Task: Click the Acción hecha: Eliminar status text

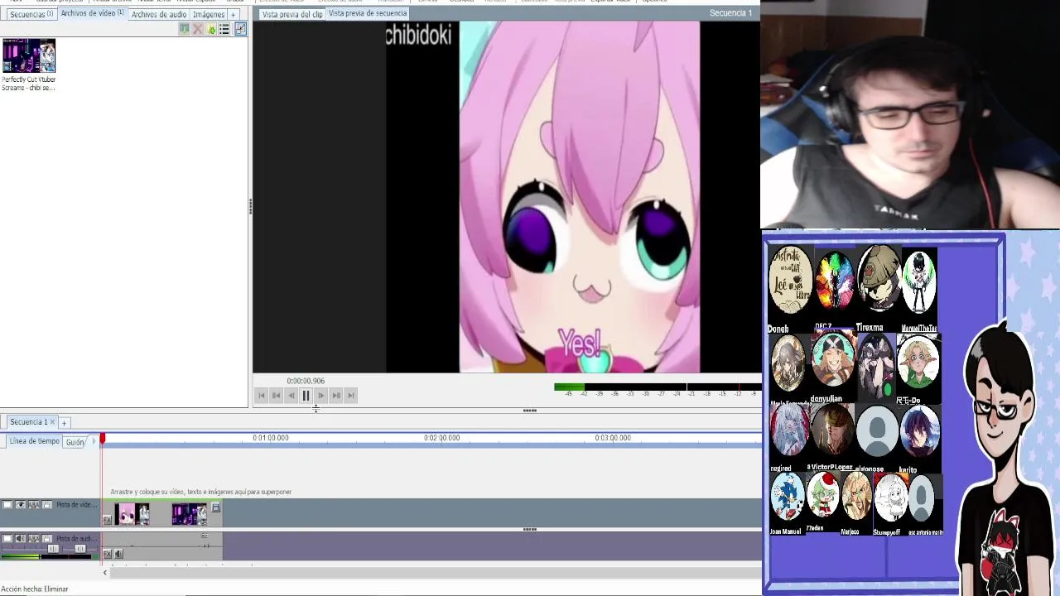Action: 35,589
